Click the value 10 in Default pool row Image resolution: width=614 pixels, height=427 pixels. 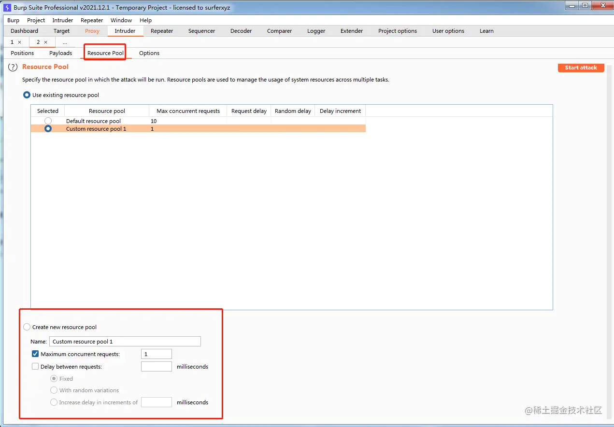pyautogui.click(x=154, y=121)
